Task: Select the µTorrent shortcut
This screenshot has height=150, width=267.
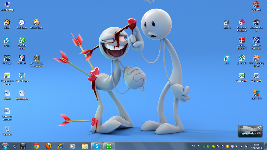Action: (242, 60)
